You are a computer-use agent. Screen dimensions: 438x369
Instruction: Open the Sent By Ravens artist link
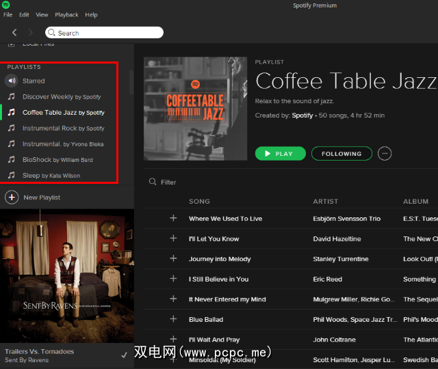coord(27,360)
